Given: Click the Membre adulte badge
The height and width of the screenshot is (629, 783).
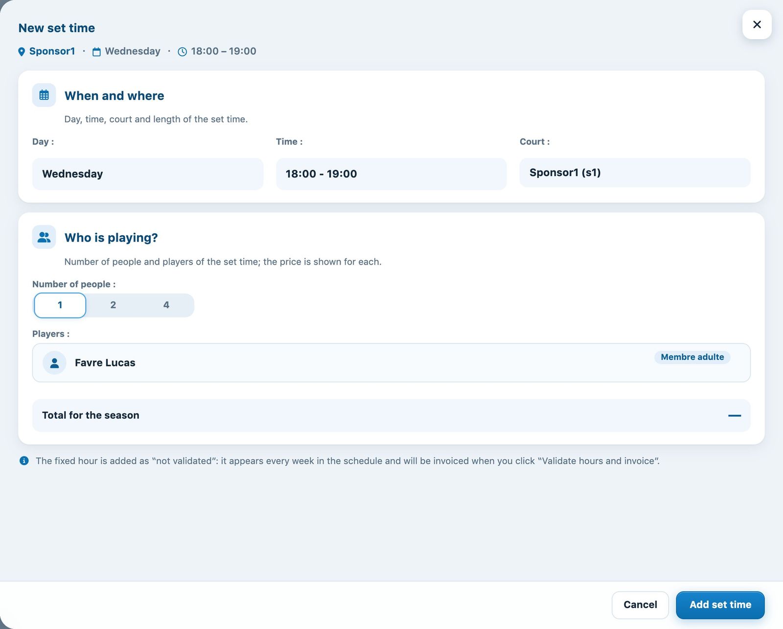Looking at the screenshot, I should (692, 357).
